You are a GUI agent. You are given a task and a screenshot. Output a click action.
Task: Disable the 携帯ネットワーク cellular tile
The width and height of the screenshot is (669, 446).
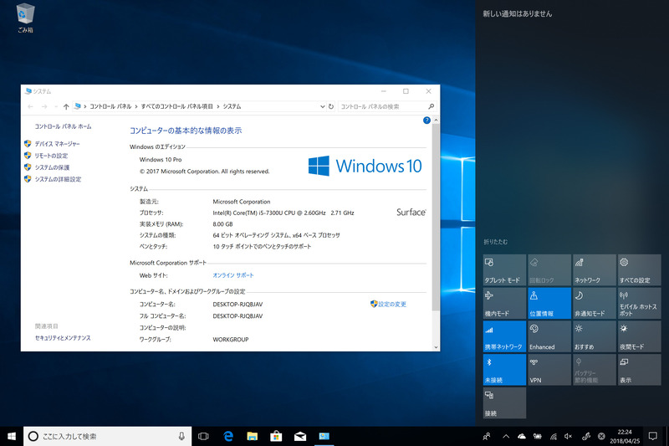pos(504,336)
